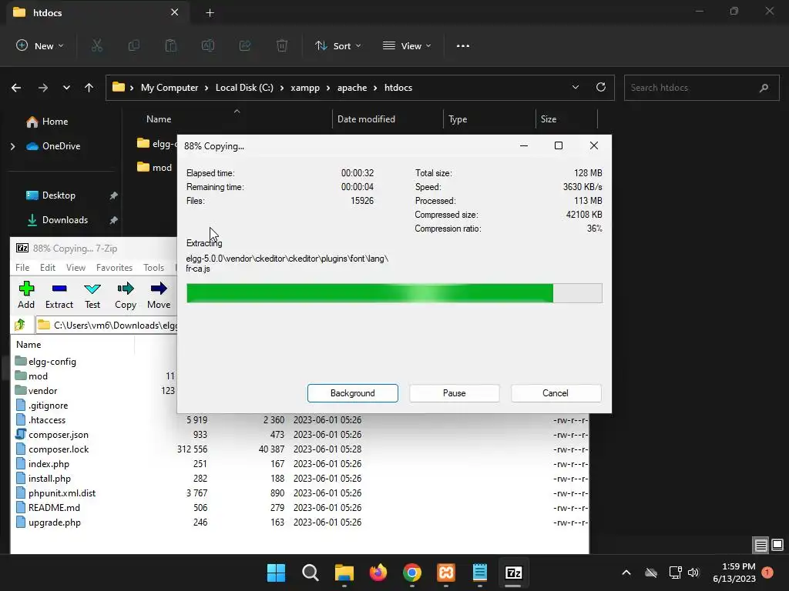This screenshot has height=591, width=789.
Task: Sort by the Date modified column
Action: (366, 119)
